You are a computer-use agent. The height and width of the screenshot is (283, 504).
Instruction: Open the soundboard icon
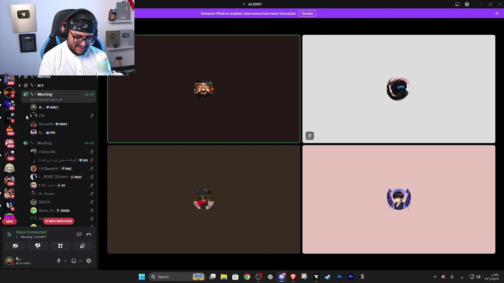(83, 246)
